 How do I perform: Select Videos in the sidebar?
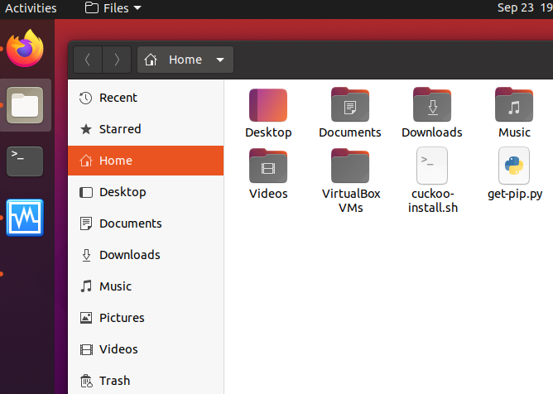pos(146,348)
